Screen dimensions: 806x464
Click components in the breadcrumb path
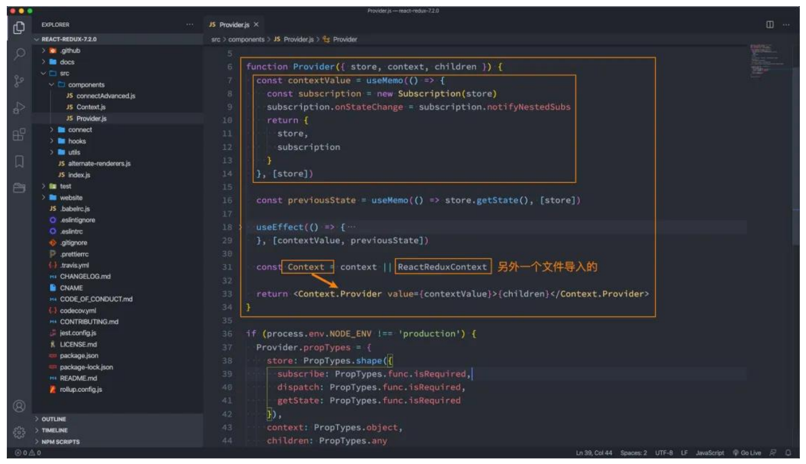(x=246, y=40)
